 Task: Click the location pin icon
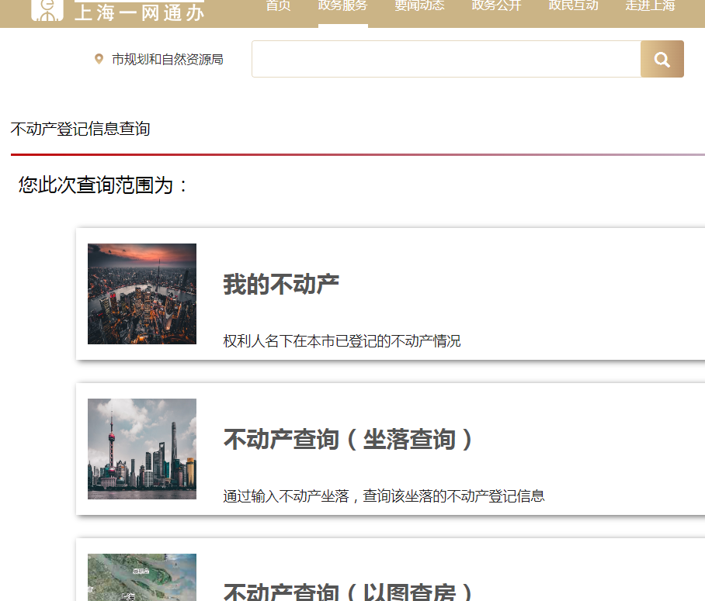pyautogui.click(x=99, y=59)
